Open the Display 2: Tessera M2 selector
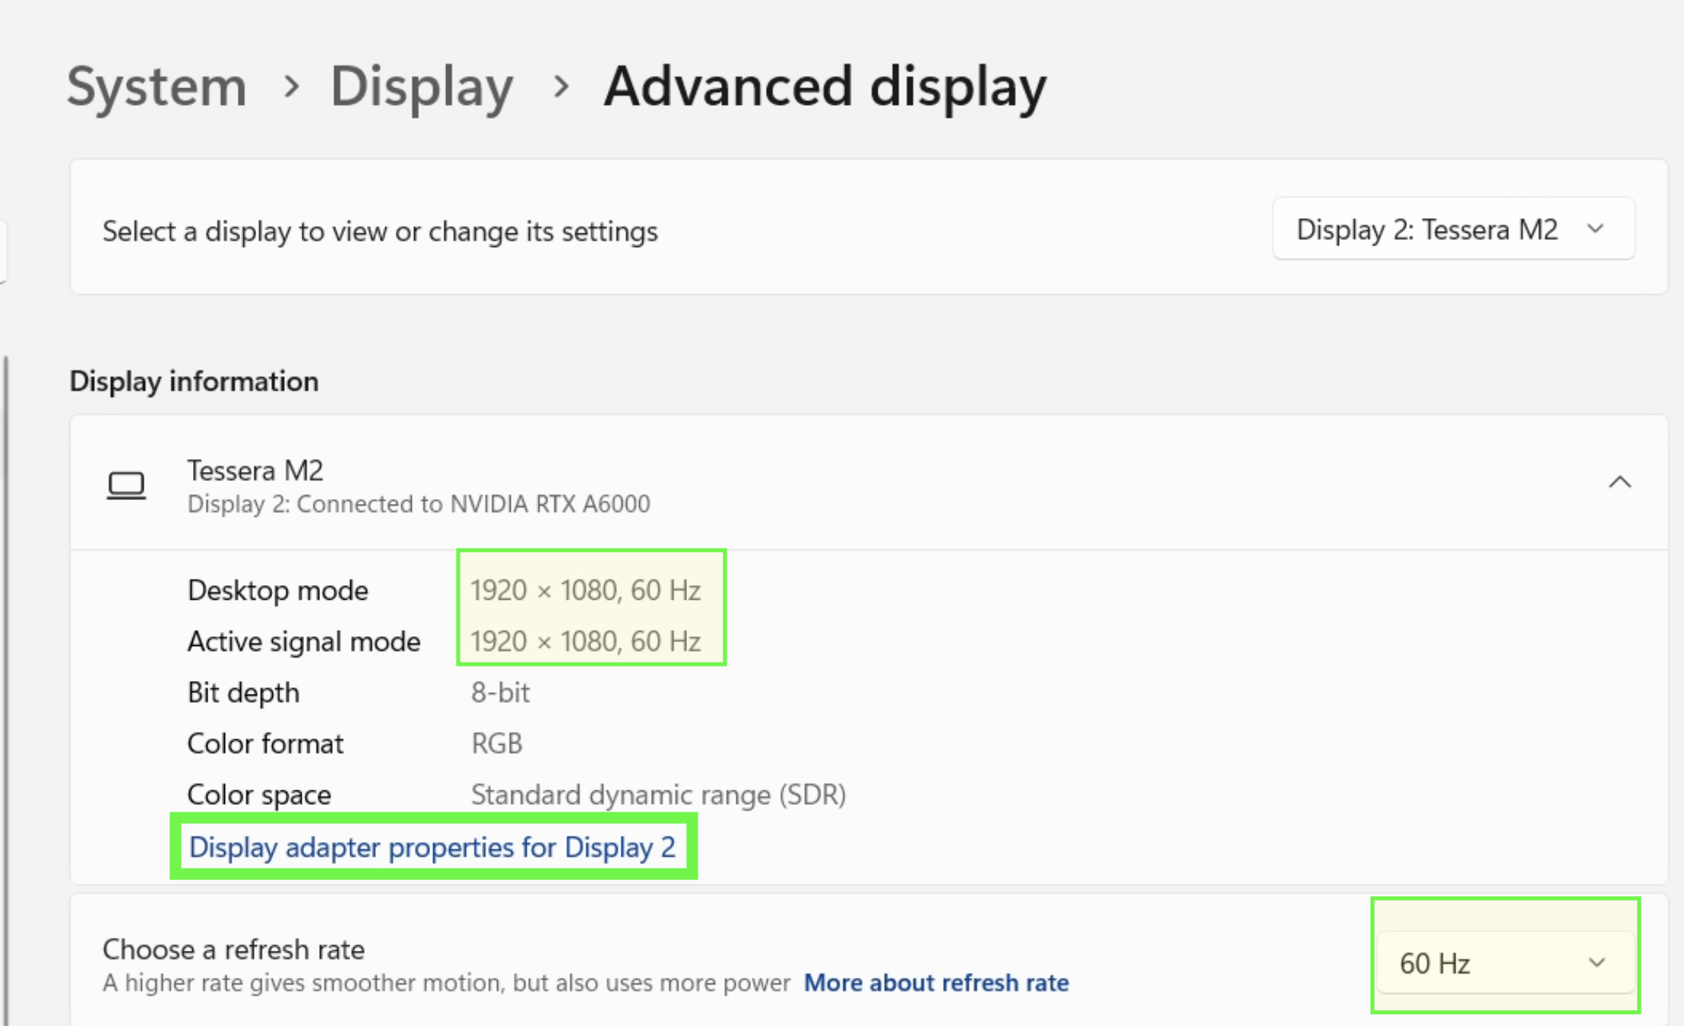Viewport: 1684px width, 1026px height. [x=1453, y=229]
